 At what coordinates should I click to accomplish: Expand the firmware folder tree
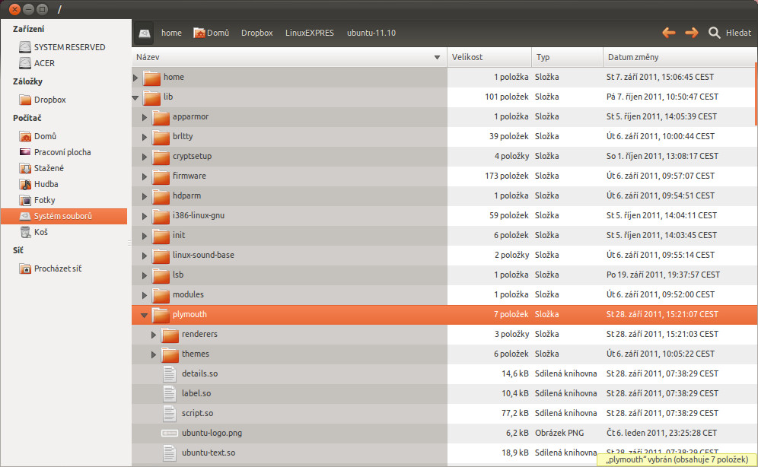(x=145, y=176)
